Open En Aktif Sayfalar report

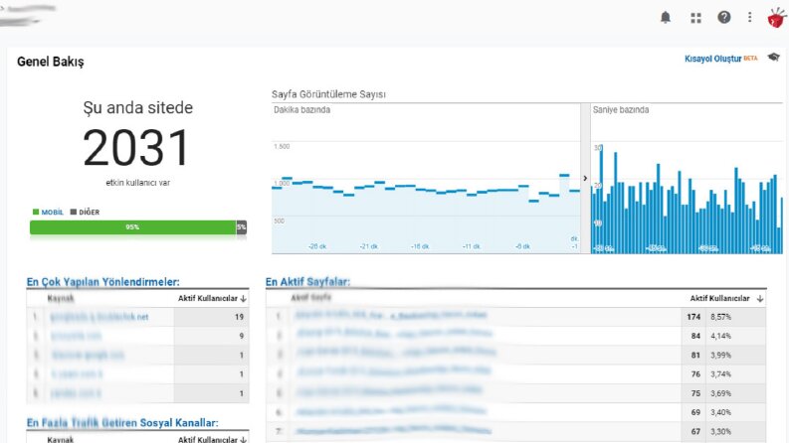point(308,282)
